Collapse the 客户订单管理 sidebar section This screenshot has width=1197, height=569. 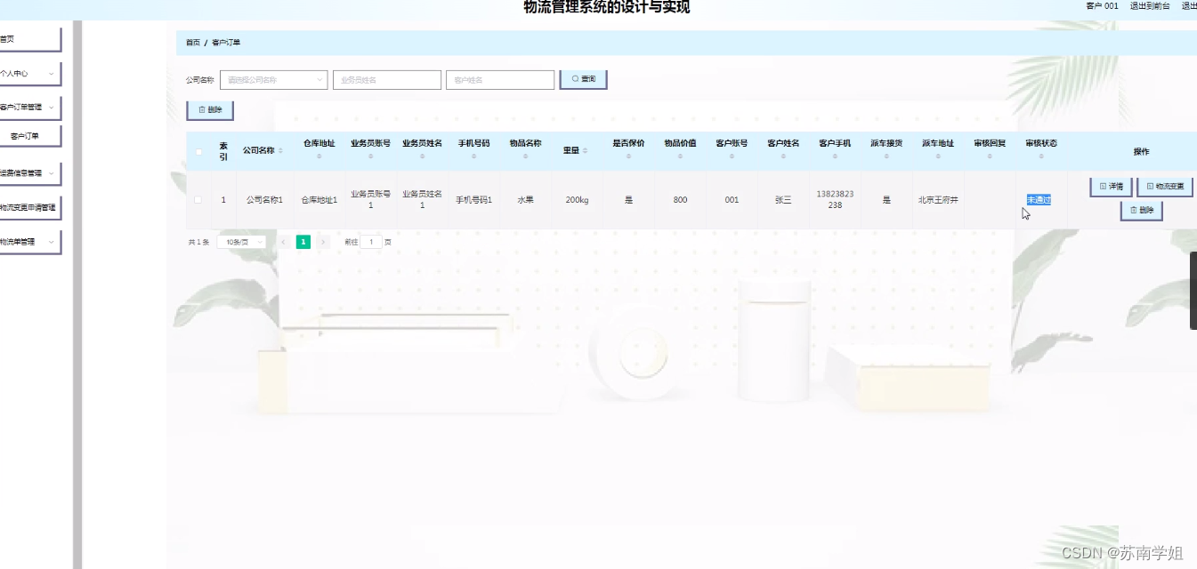coord(29,107)
